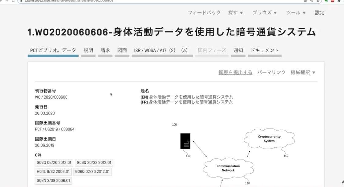This screenshot has width=344, height=187.
Task: Click the site lock icon beside the URL
Action: (x=21, y=1)
